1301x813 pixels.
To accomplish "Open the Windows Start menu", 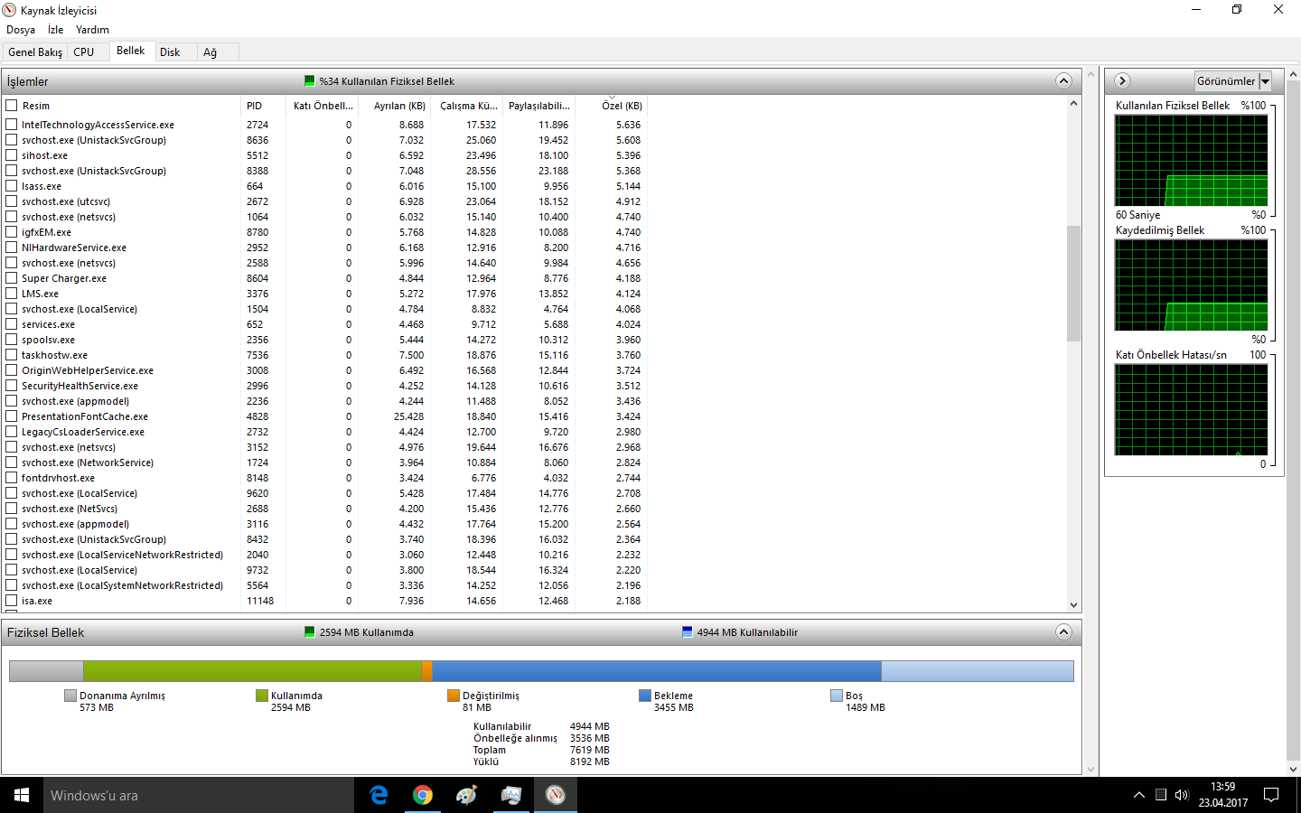I will coord(22,795).
